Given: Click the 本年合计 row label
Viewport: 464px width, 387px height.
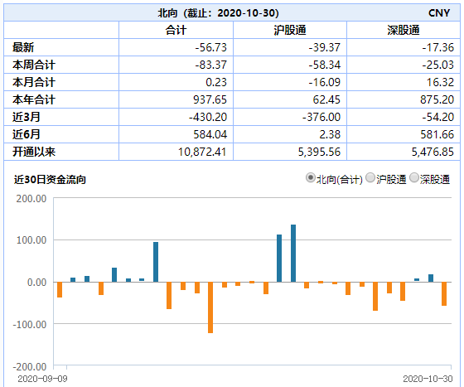Looking at the screenshot, I should pos(34,99).
